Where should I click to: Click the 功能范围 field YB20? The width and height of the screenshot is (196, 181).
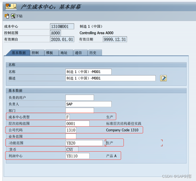(84, 143)
